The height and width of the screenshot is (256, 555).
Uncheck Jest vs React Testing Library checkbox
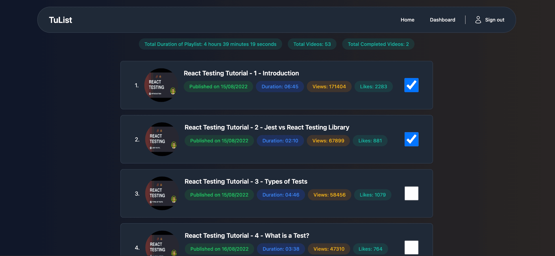point(411,139)
